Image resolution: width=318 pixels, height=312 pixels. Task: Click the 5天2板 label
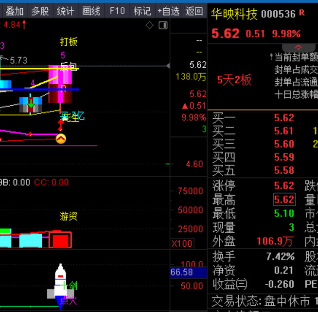pos(234,80)
